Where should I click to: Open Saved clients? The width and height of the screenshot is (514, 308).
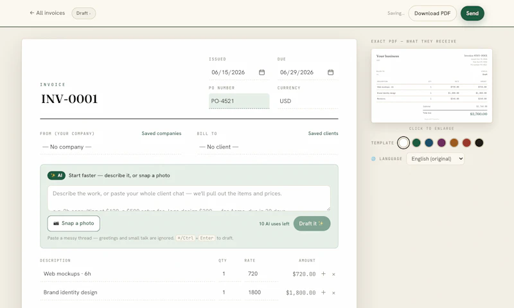pos(323,133)
